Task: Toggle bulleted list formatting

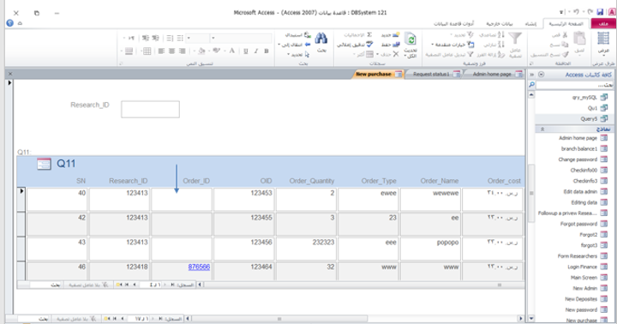Action: coord(180,38)
